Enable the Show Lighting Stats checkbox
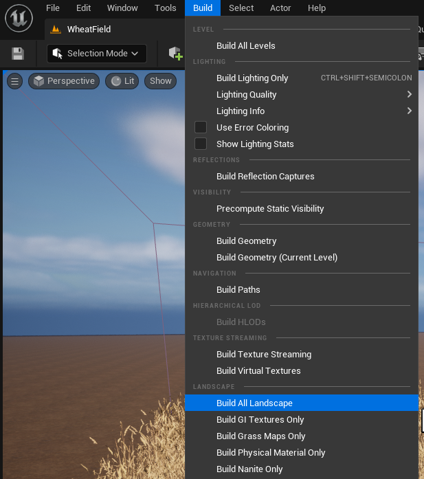The image size is (424, 479). click(x=201, y=144)
